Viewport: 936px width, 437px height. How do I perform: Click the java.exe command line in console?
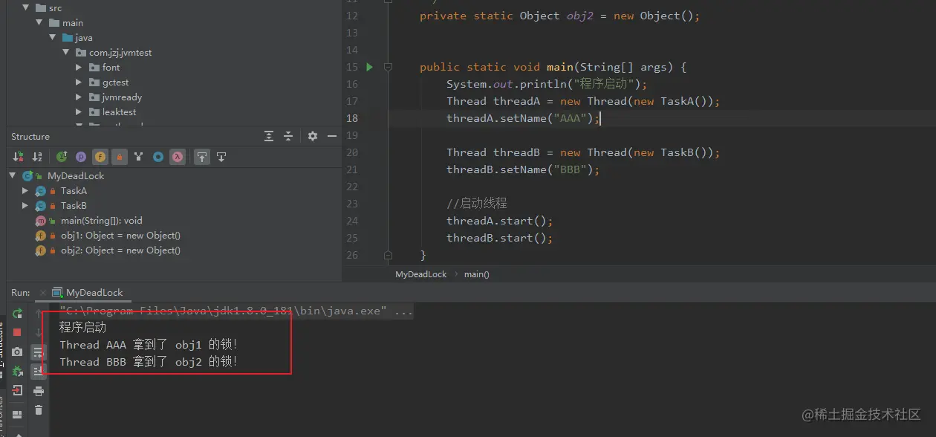236,311
